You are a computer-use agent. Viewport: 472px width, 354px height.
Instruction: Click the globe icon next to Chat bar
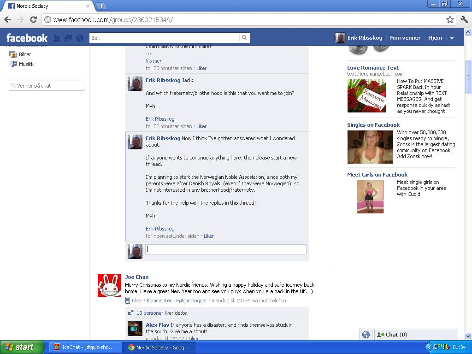click(x=366, y=334)
